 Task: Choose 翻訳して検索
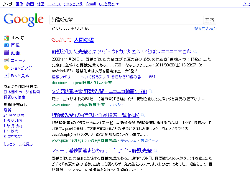click(14, 97)
